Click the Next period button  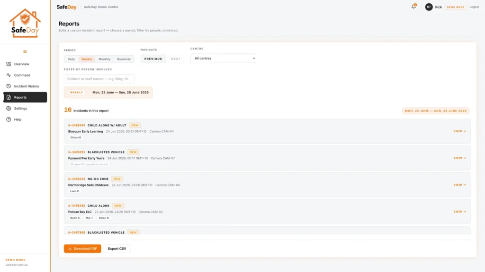[x=176, y=59]
